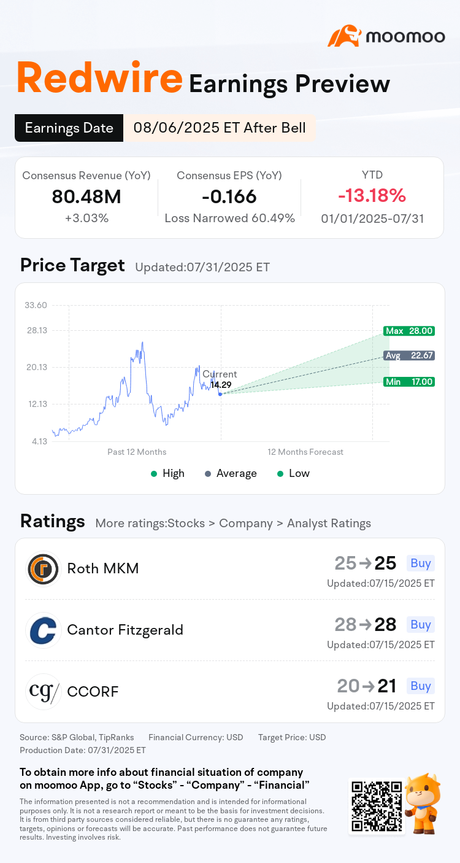Click the green High legend dot
Image resolution: width=460 pixels, height=863 pixels.
[154, 473]
